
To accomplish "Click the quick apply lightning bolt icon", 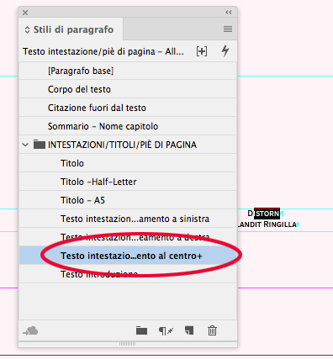I will 225,51.
